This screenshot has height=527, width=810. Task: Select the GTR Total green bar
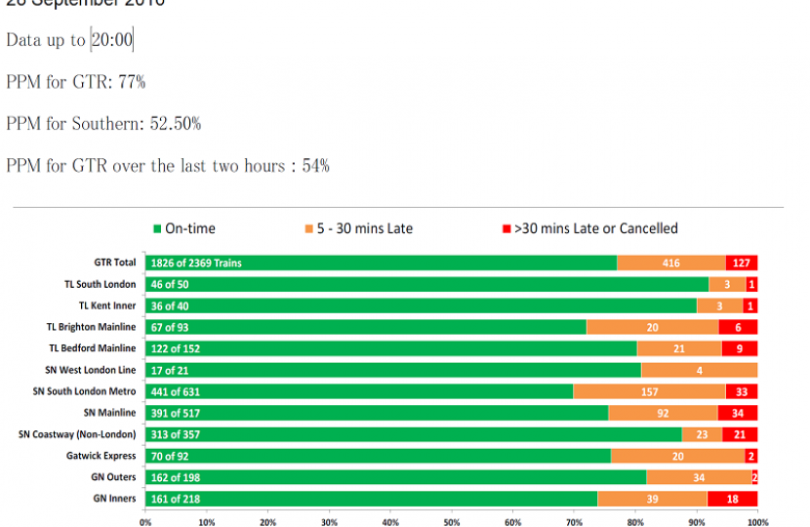[x=381, y=263]
